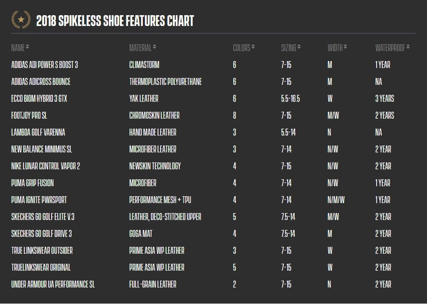Sort table by Material column arrows
The width and height of the screenshot is (427, 304).
click(154, 47)
